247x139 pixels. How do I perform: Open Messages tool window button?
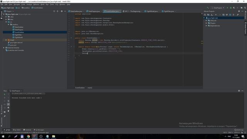39,130
